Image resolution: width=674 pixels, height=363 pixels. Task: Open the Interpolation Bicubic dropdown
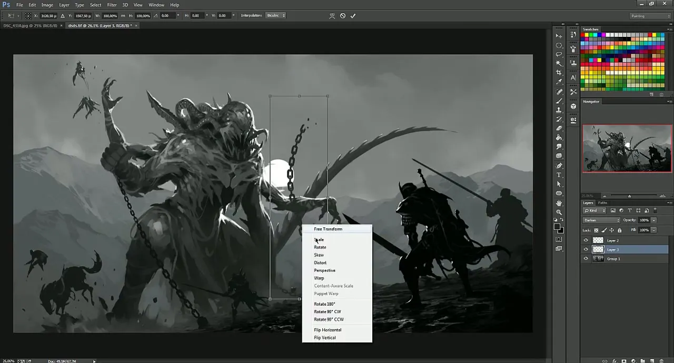[x=276, y=16]
